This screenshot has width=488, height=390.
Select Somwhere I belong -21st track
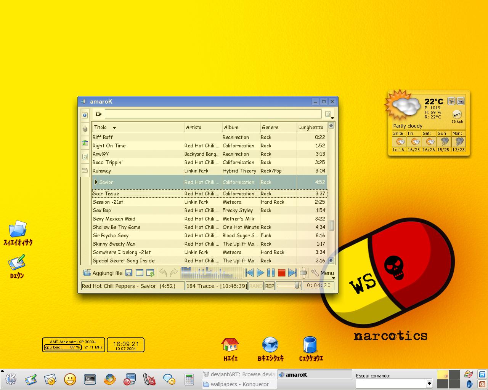coord(209,252)
